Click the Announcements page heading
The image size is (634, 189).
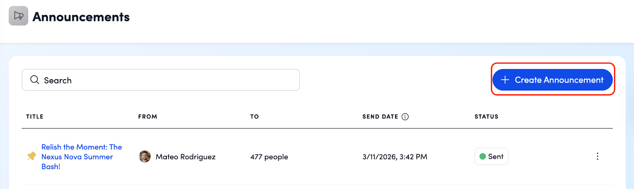click(81, 17)
